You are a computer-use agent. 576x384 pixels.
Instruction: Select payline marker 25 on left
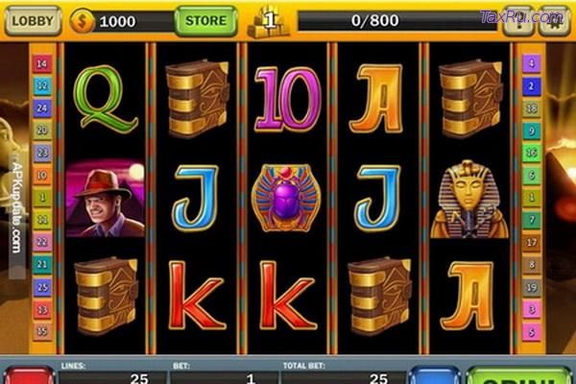(42, 287)
